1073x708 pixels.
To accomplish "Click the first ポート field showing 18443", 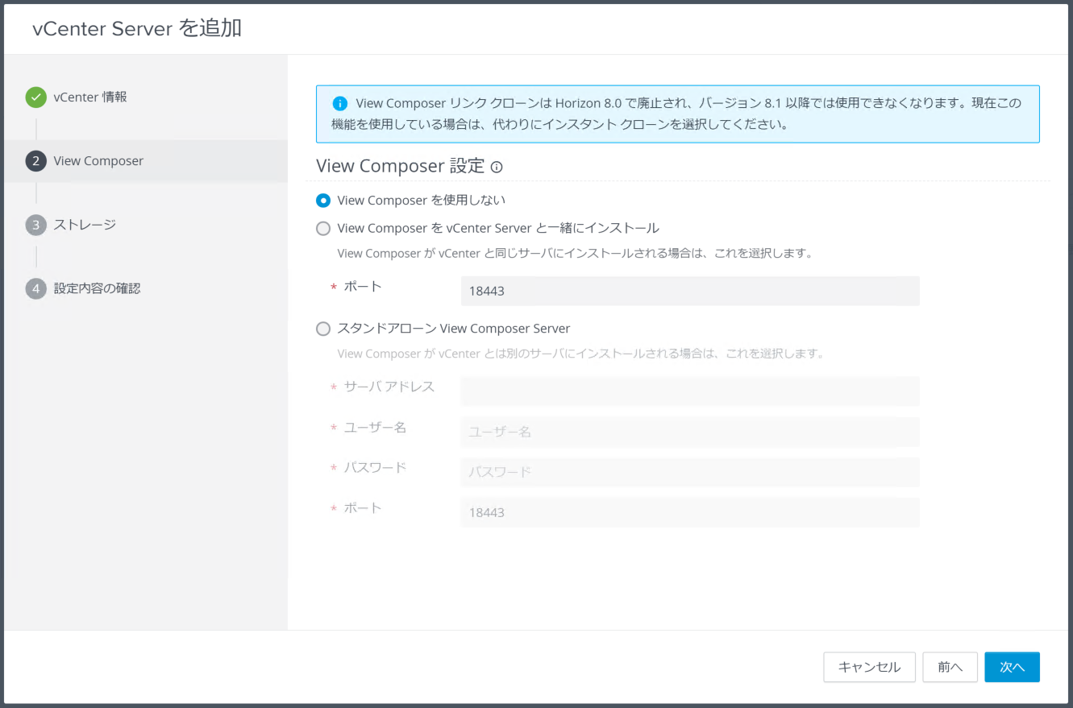I will [690, 291].
